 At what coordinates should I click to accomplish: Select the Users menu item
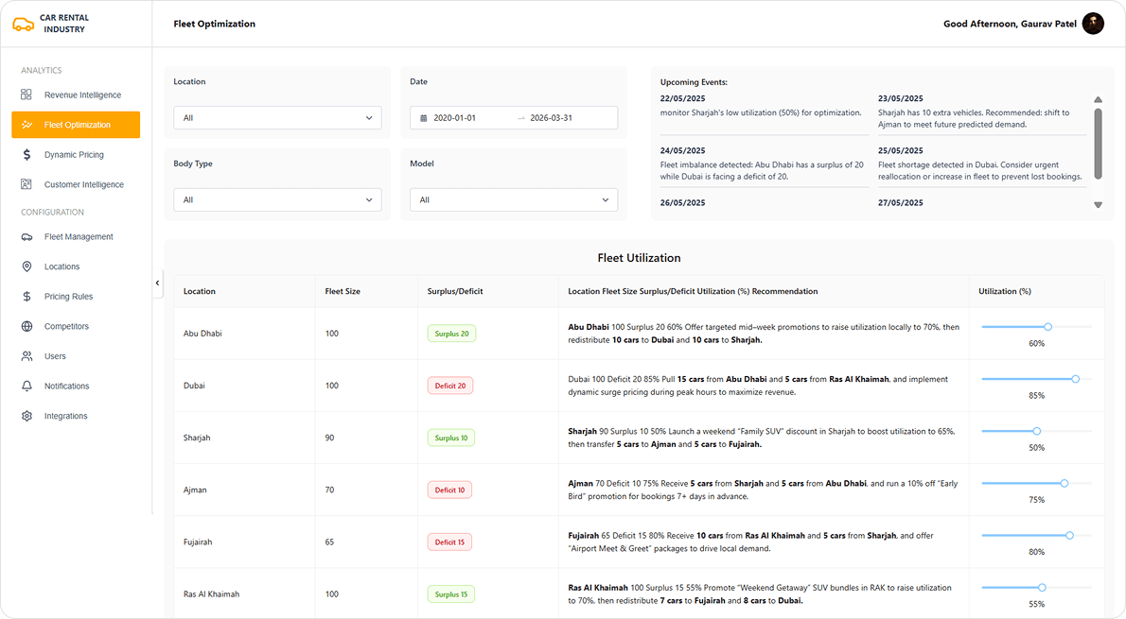coord(55,356)
